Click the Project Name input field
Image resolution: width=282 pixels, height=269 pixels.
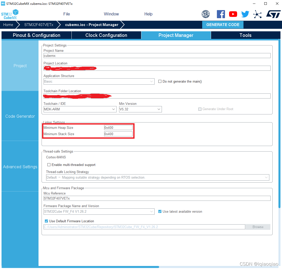pyautogui.click(x=157, y=56)
